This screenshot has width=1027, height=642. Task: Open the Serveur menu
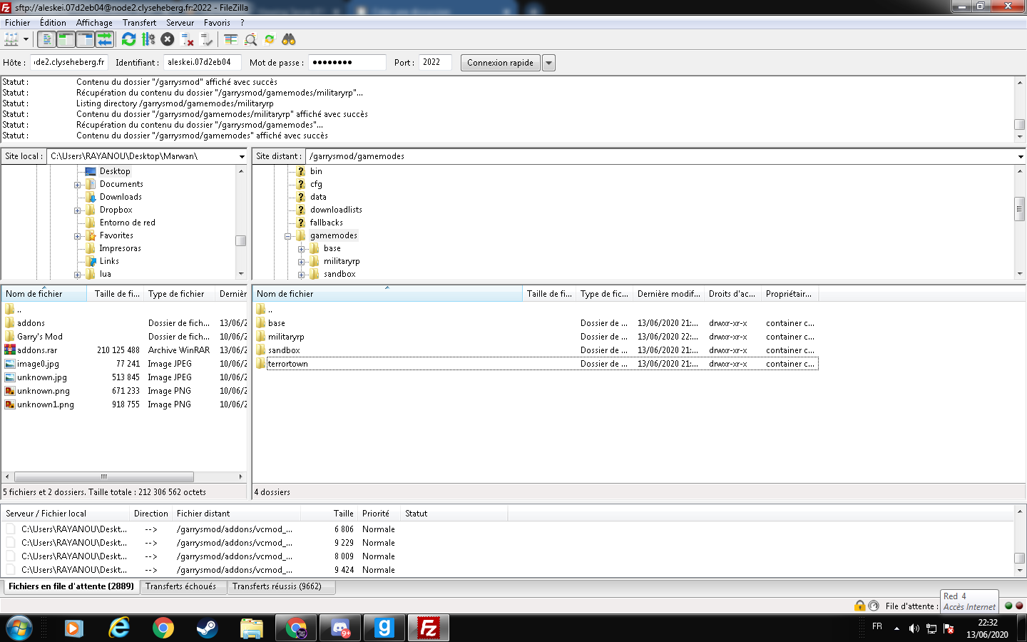pyautogui.click(x=180, y=23)
